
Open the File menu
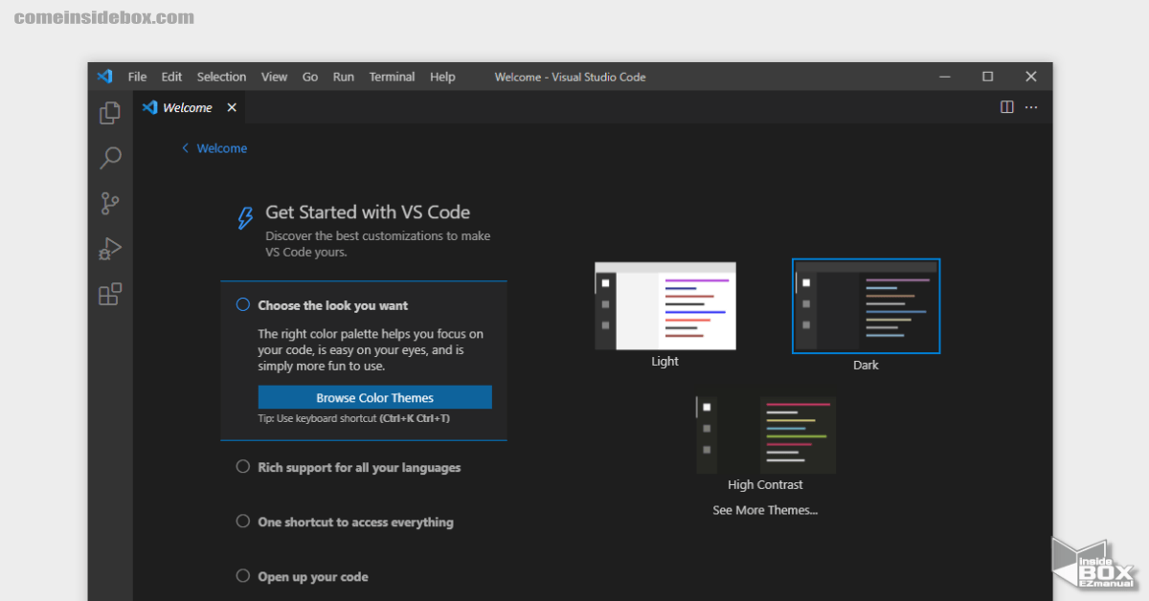click(137, 77)
